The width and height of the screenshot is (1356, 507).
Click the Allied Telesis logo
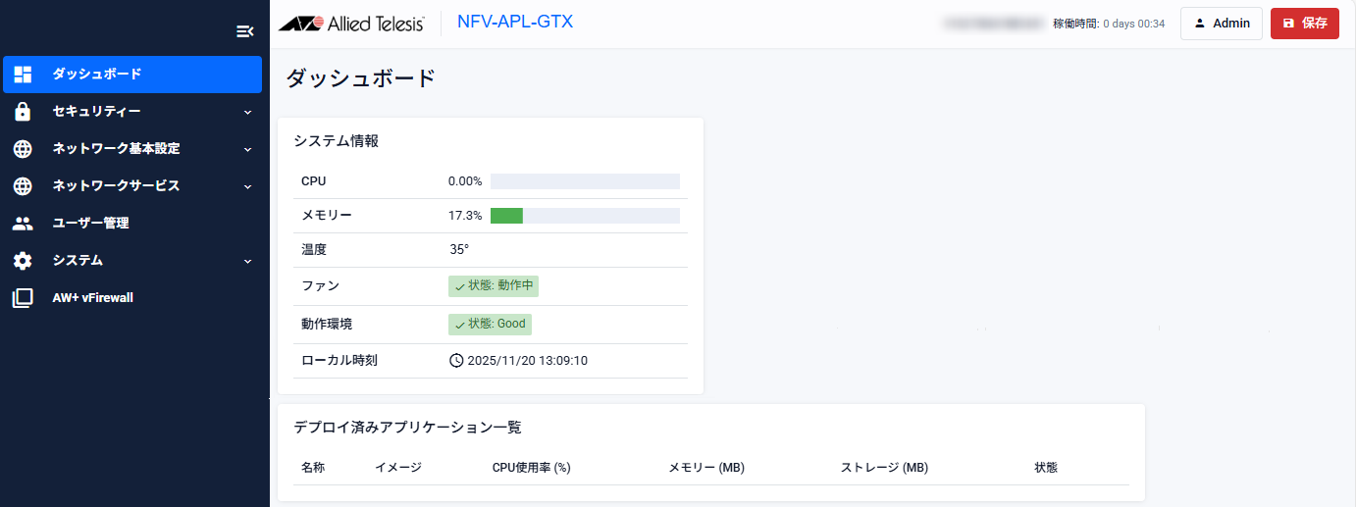pyautogui.click(x=351, y=24)
